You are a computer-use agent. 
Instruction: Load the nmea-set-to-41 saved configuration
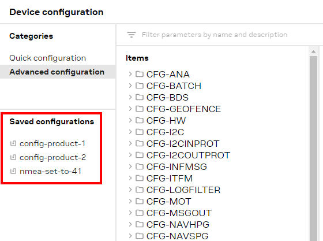tap(51, 171)
